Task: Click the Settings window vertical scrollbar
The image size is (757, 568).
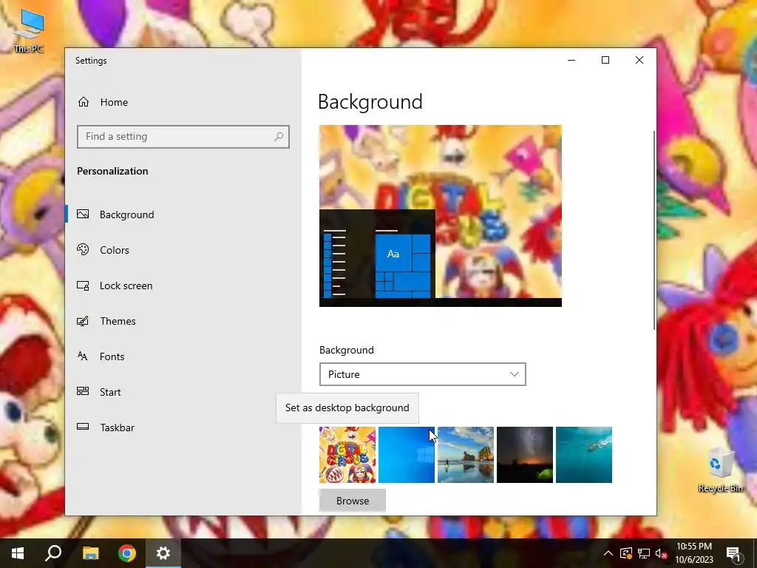Action: tap(654, 230)
